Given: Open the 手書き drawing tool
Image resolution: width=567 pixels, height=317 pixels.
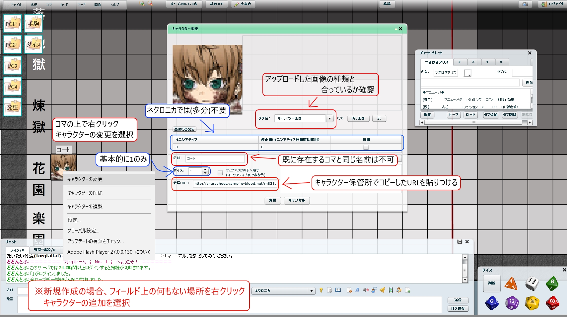Looking at the screenshot, I should (243, 4).
